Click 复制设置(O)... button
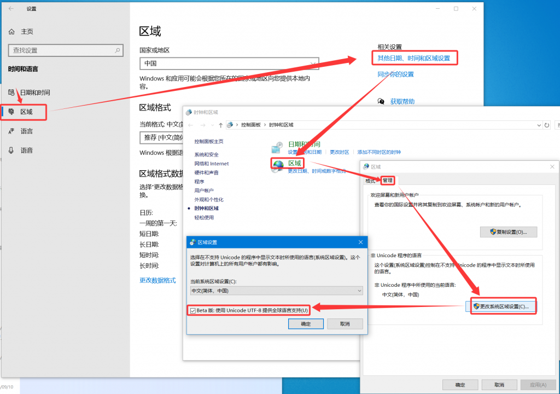Viewport: 560px width, 394px height. pos(508,232)
